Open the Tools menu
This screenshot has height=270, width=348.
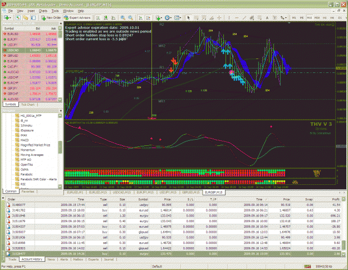[x=55, y=11]
